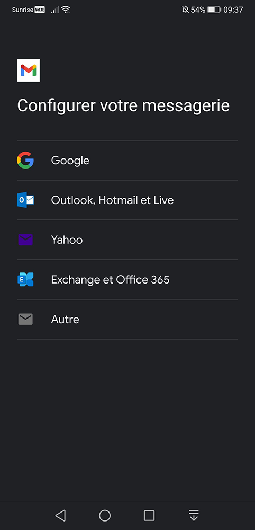Open Exchange et Office 365 setup

pyautogui.click(x=127, y=279)
